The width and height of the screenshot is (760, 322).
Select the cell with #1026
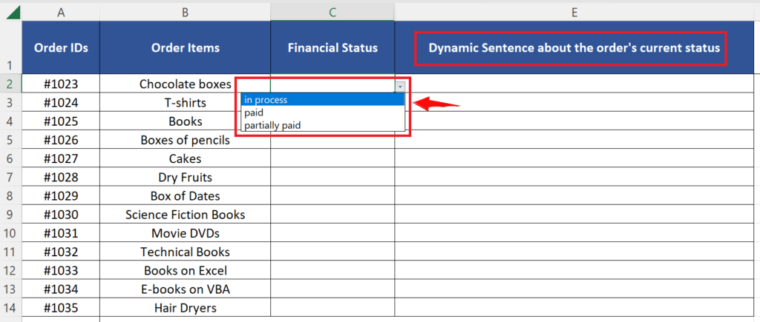click(x=61, y=140)
